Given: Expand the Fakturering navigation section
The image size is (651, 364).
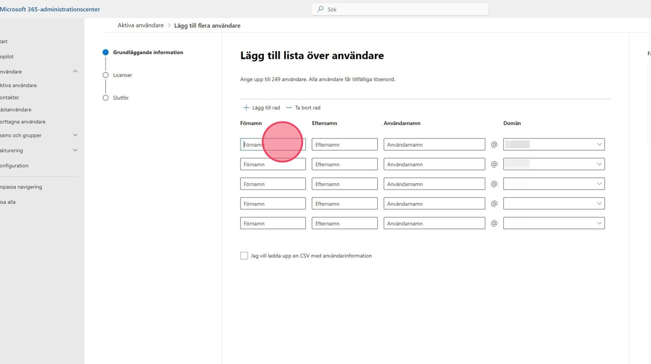Looking at the screenshot, I should [75, 151].
